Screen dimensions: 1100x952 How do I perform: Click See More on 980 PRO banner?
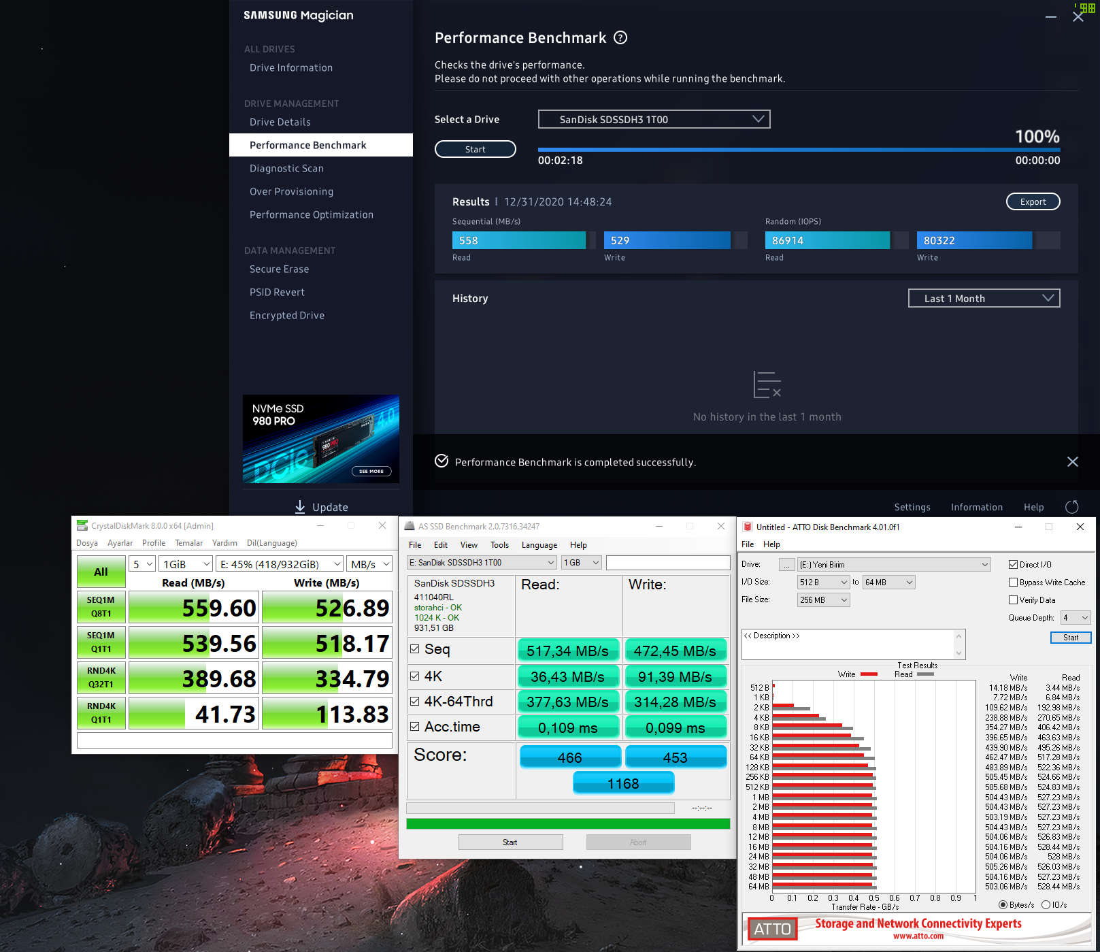tap(371, 471)
